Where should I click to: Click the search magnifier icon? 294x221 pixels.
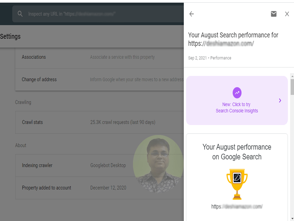tap(20, 14)
